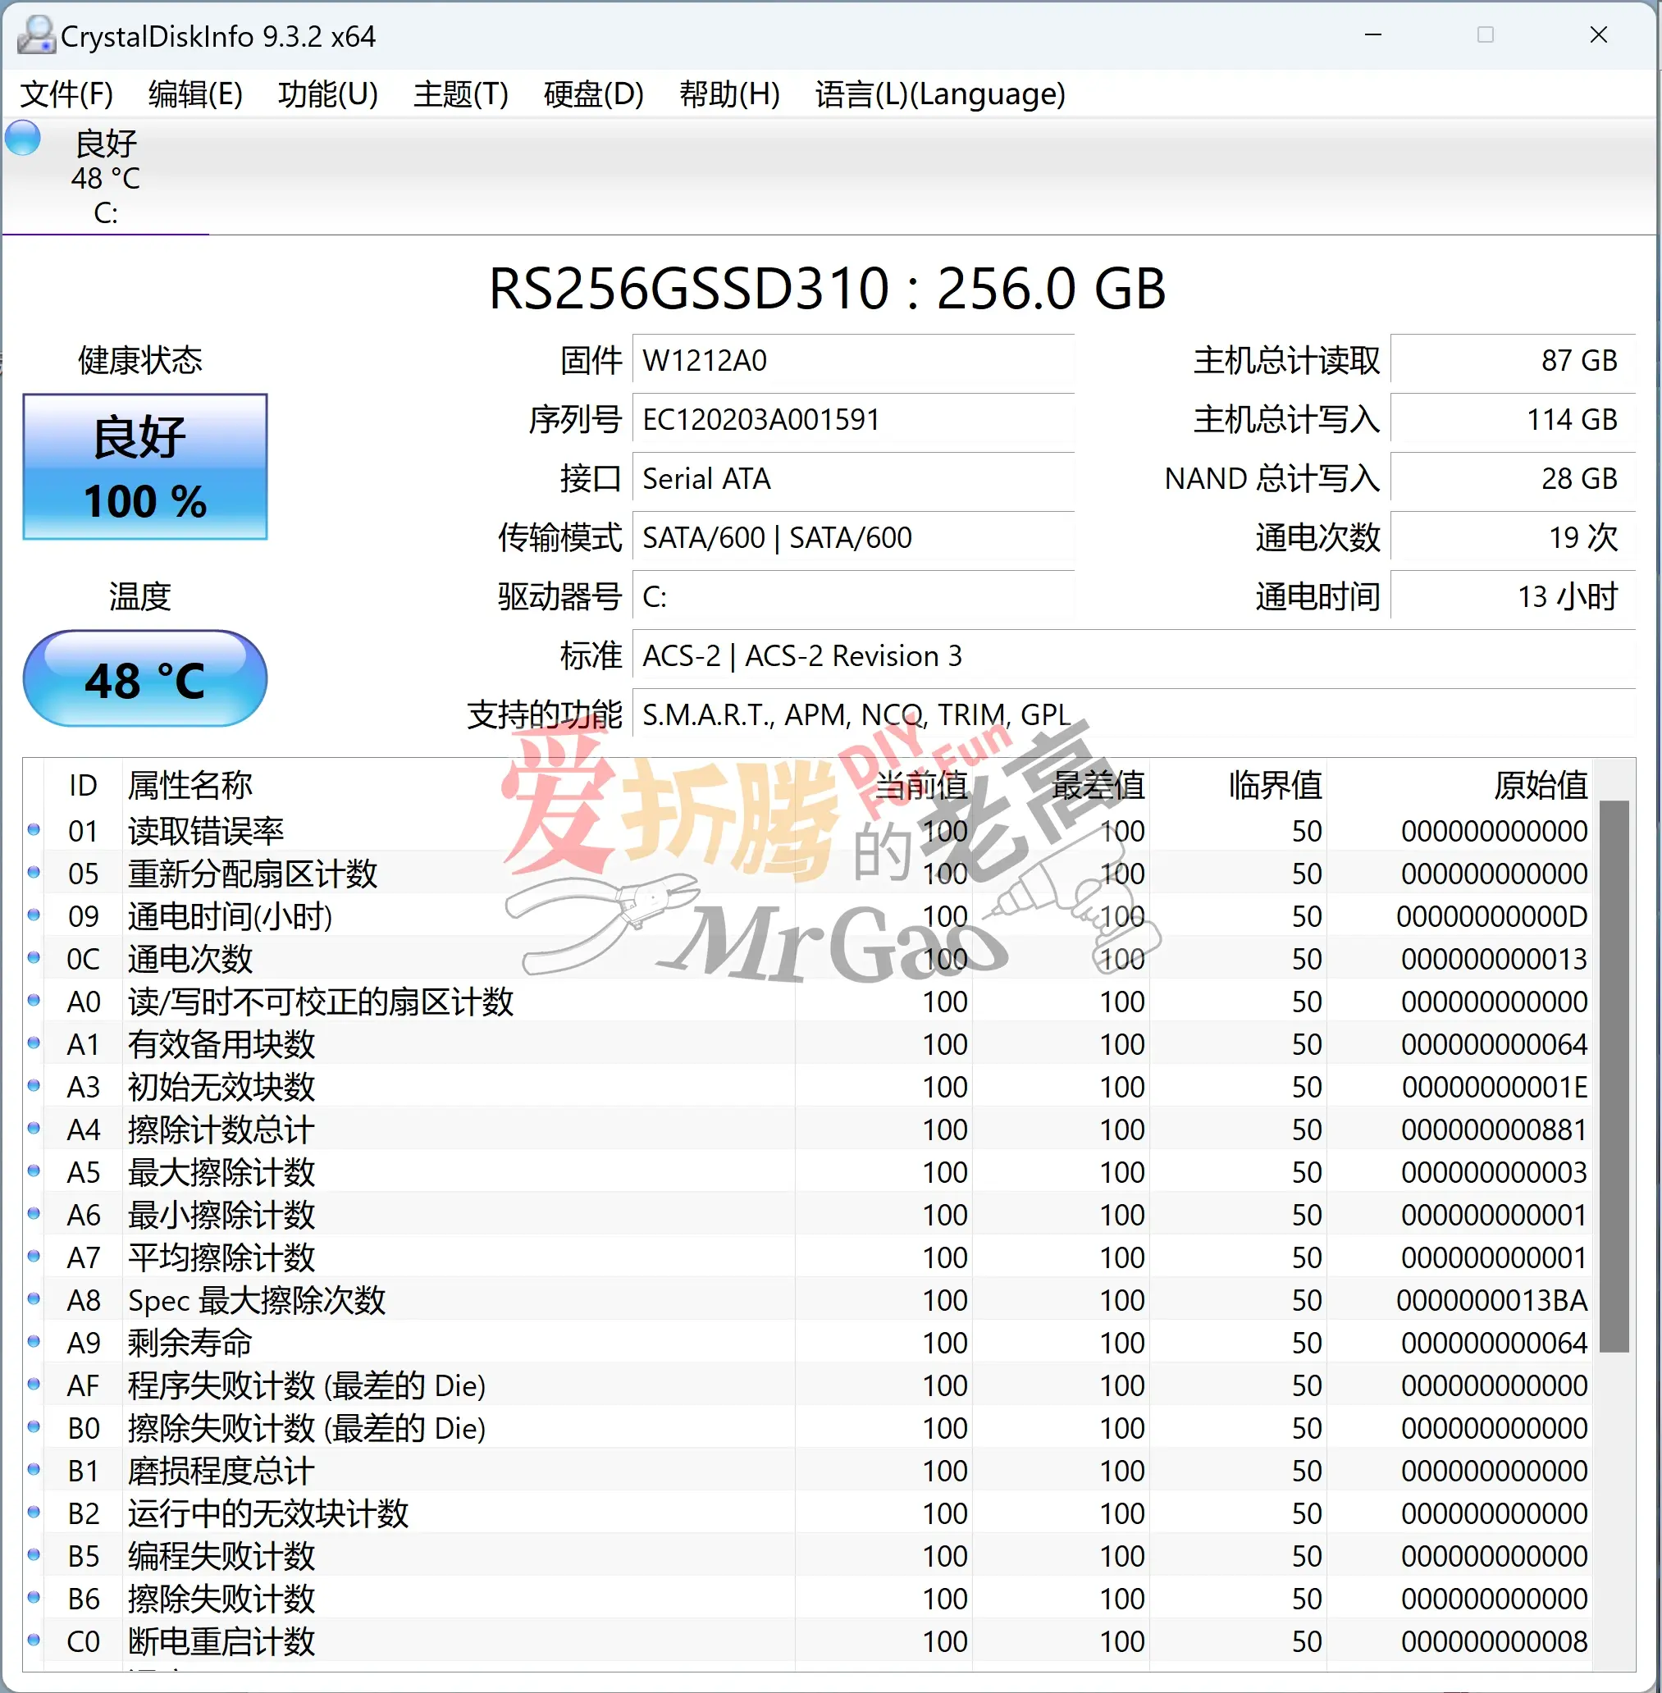Click status dot of row A5 最大擦除计数

point(34,1171)
